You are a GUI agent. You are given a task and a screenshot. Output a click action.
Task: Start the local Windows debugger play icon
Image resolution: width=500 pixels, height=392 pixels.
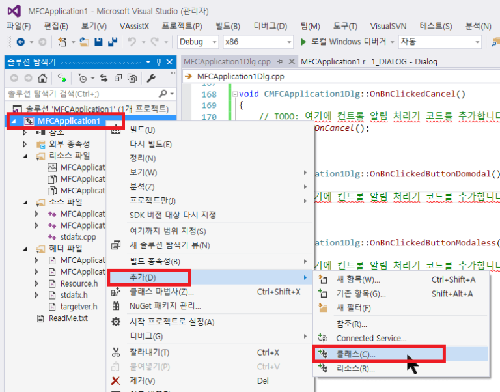303,42
